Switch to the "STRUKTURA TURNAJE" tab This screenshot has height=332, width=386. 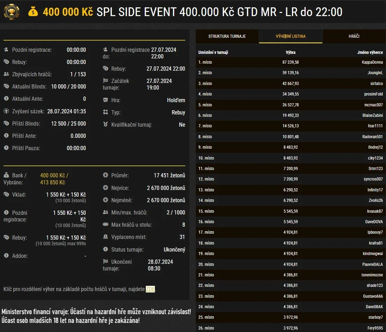click(x=227, y=36)
